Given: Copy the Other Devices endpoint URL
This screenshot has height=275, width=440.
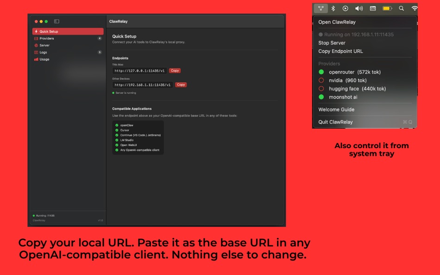Looking at the screenshot, I should tap(181, 85).
